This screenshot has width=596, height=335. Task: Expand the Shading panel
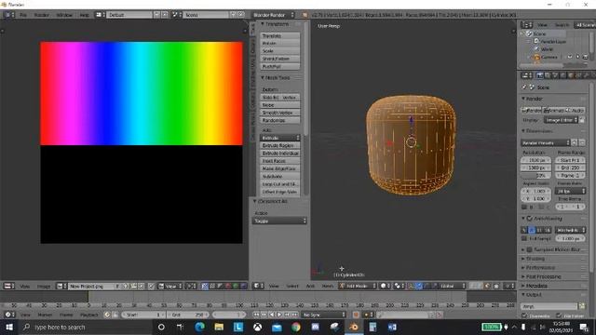(535, 259)
